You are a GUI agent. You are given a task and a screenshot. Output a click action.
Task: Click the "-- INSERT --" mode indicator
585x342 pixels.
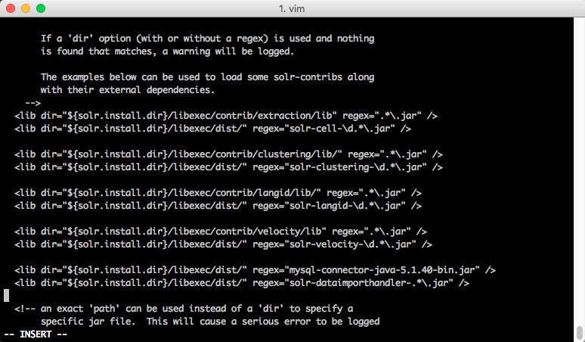point(36,334)
